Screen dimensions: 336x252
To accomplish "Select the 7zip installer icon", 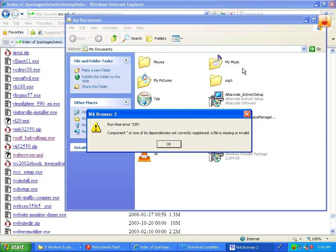I will tap(144, 99).
